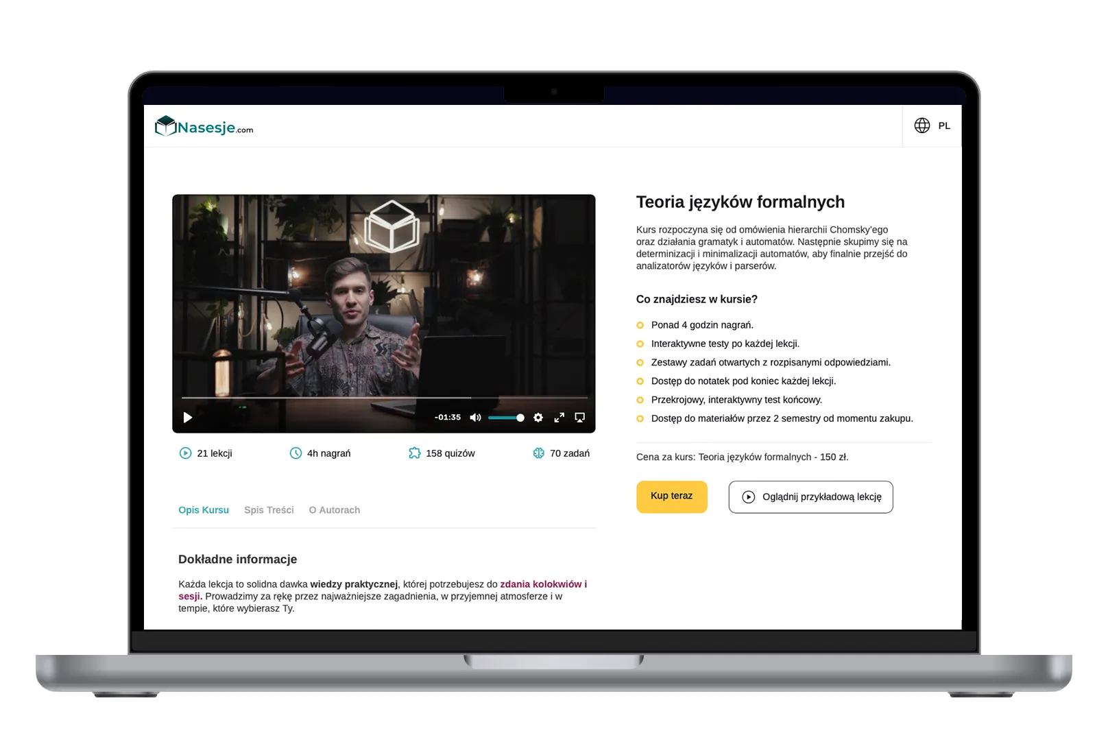Enter fullscreen mode in video player
This screenshot has width=1108, height=753.
(x=559, y=418)
